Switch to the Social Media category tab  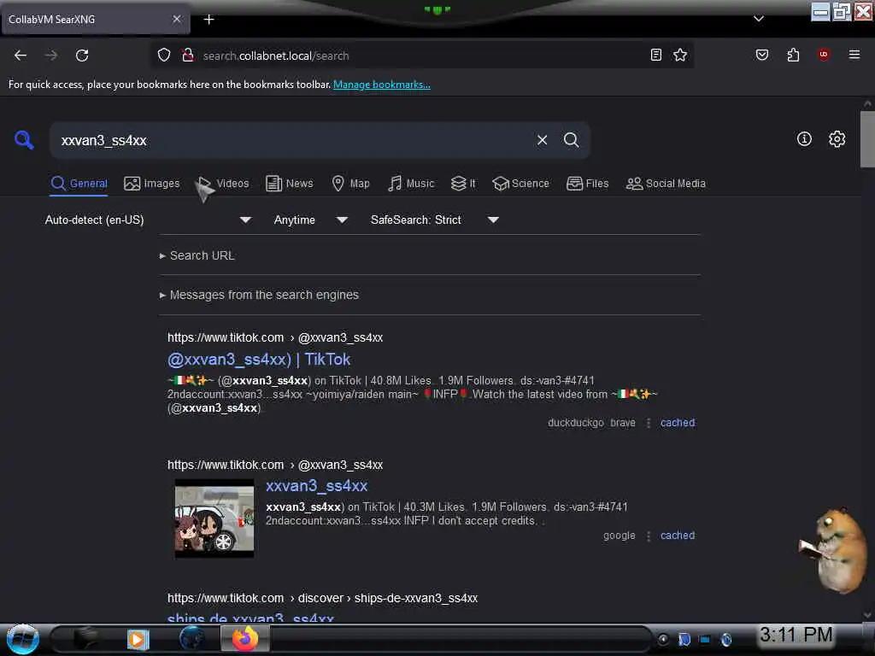tap(666, 184)
